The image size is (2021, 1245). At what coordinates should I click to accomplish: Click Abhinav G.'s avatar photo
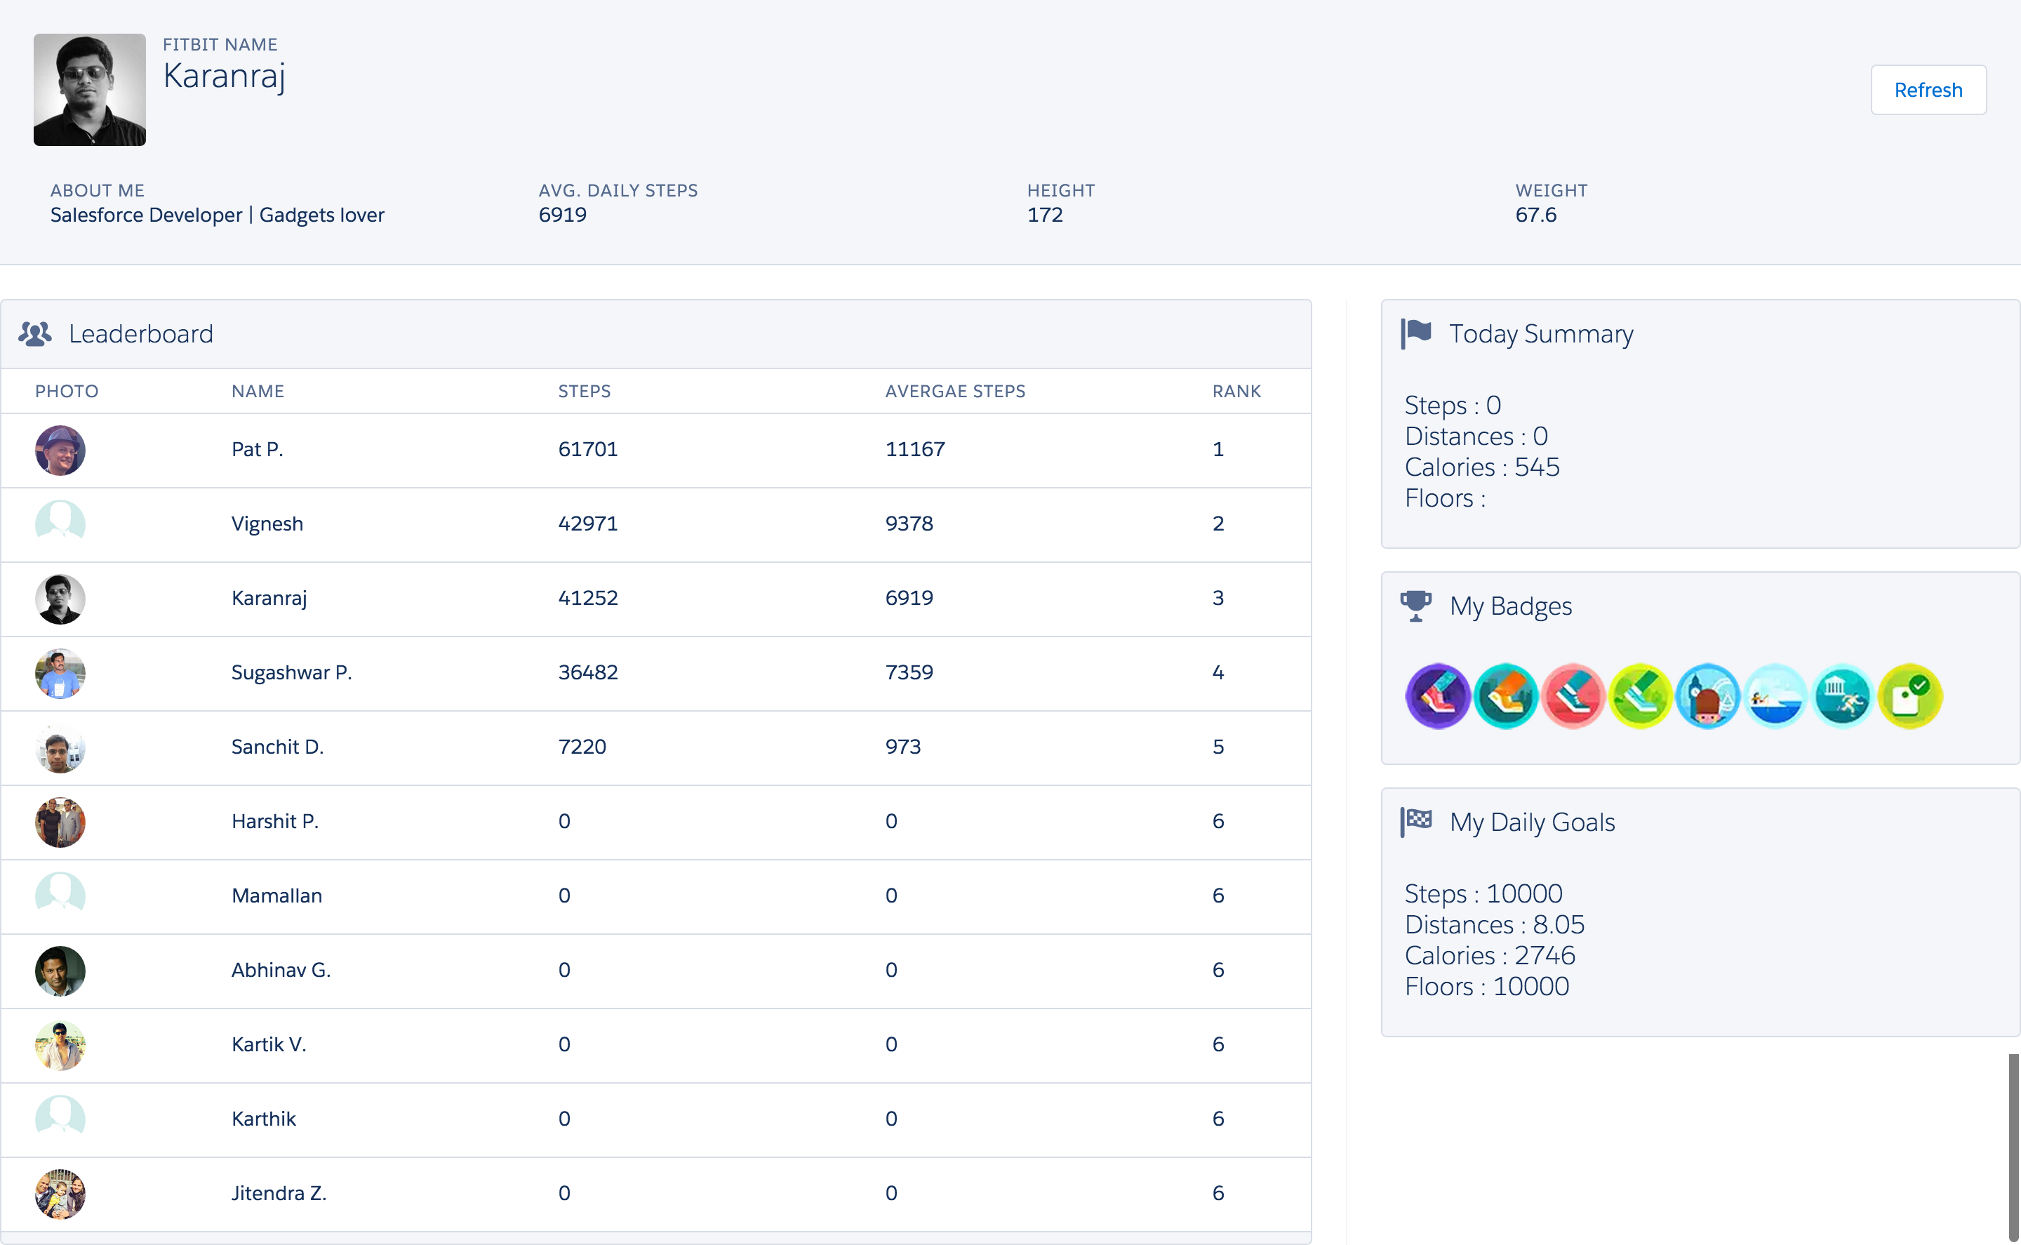pos(60,971)
